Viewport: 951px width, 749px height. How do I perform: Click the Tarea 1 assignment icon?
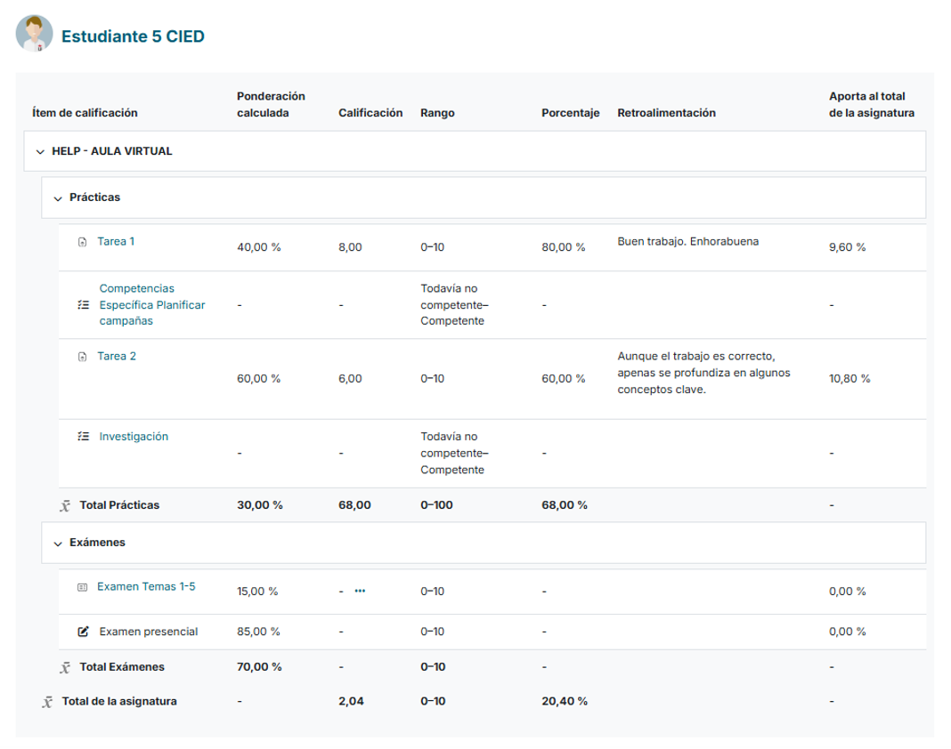[x=83, y=242]
